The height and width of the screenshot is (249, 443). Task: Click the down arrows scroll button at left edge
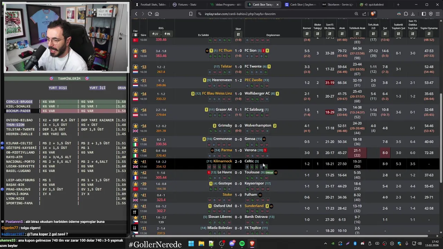pyautogui.click(x=135, y=228)
